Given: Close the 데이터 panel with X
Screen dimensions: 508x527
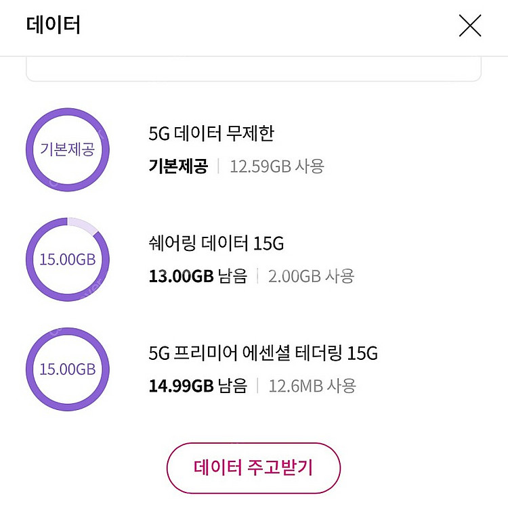Looking at the screenshot, I should pyautogui.click(x=469, y=26).
